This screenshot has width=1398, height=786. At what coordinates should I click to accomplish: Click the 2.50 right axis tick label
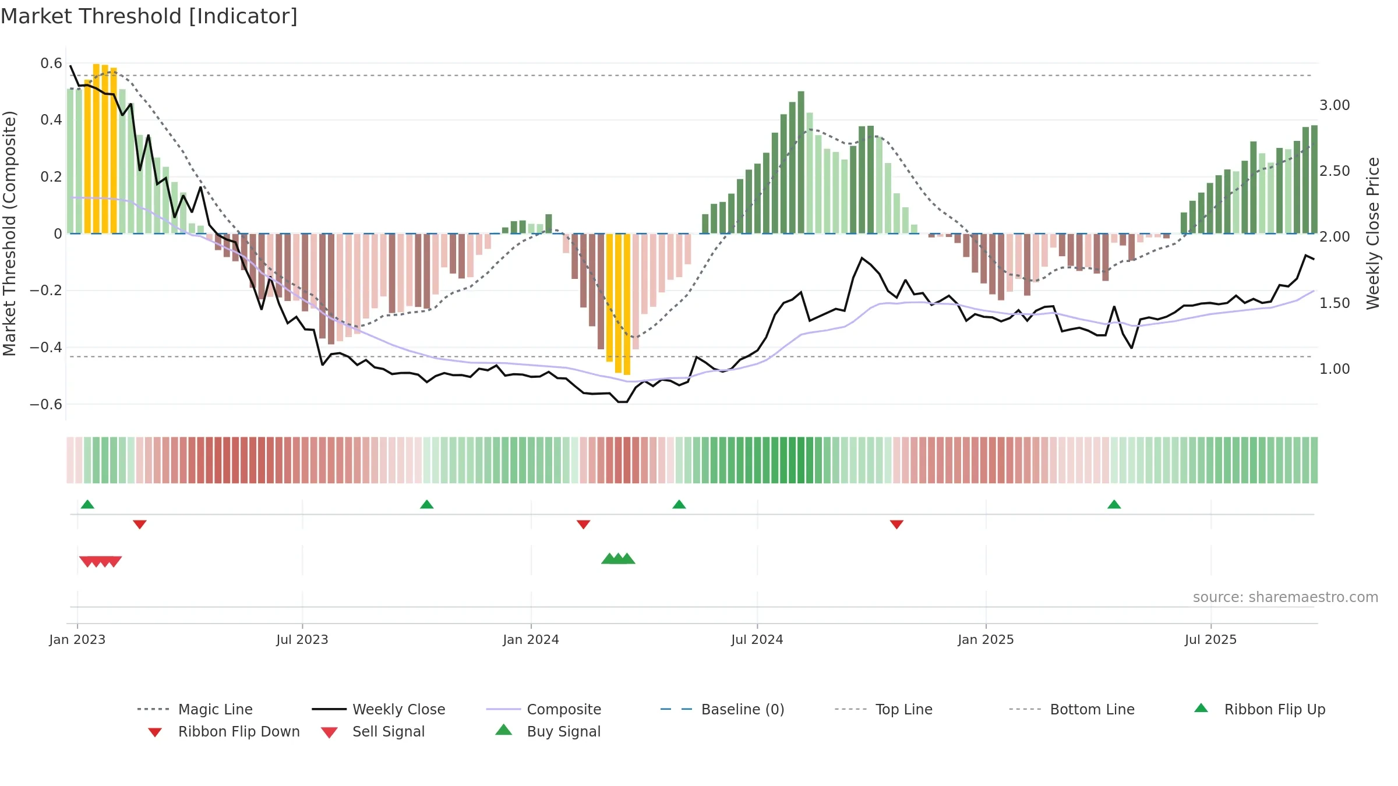(x=1335, y=171)
